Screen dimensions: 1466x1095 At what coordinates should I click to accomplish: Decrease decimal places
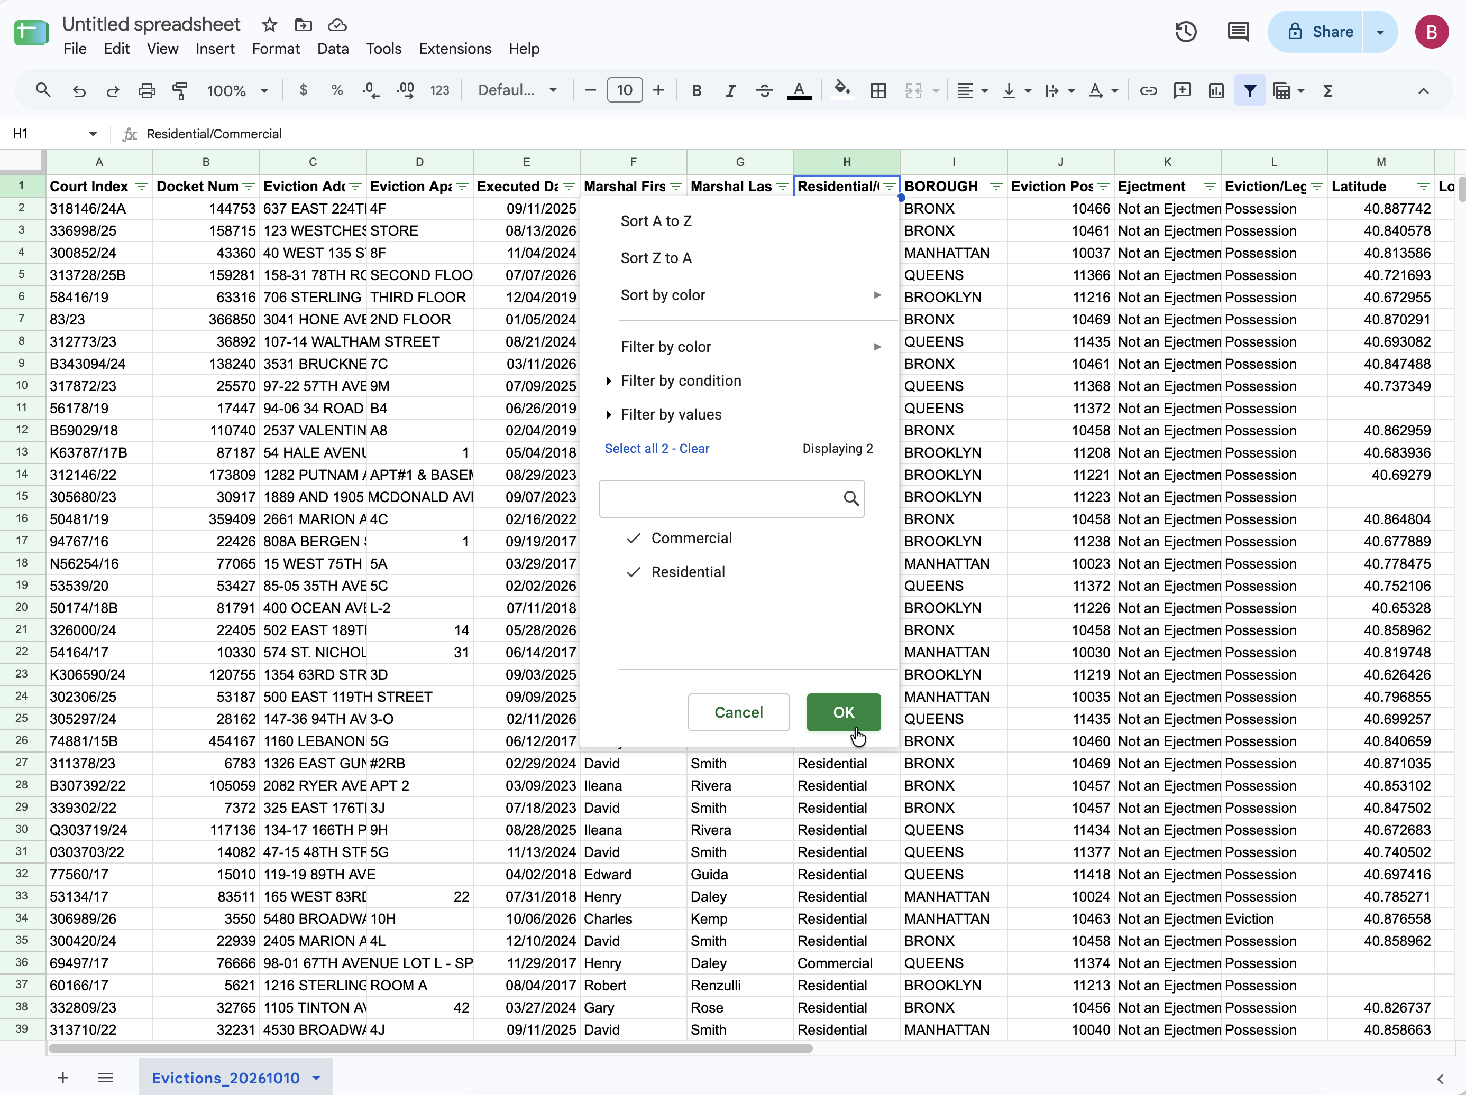click(371, 90)
